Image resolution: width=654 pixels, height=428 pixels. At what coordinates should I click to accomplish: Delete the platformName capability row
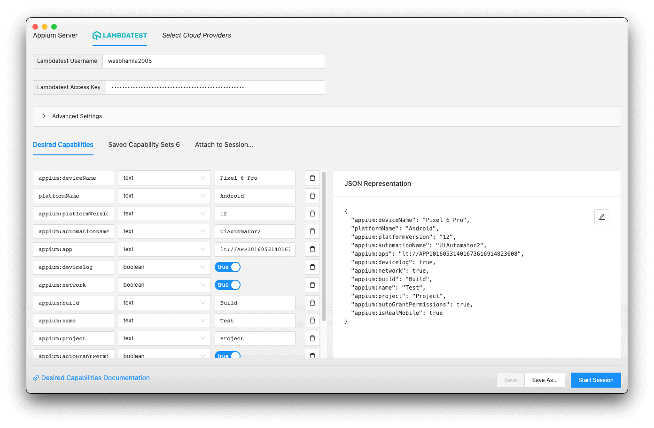point(312,195)
